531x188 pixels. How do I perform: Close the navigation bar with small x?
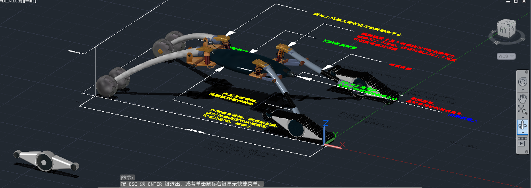coord(526,73)
